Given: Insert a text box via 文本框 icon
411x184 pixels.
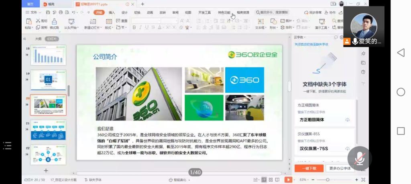Looking at the screenshot, I should coord(261,22).
